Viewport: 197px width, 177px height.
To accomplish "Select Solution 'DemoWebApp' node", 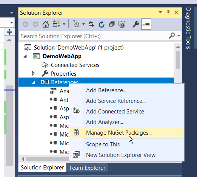I will [x=79, y=48].
